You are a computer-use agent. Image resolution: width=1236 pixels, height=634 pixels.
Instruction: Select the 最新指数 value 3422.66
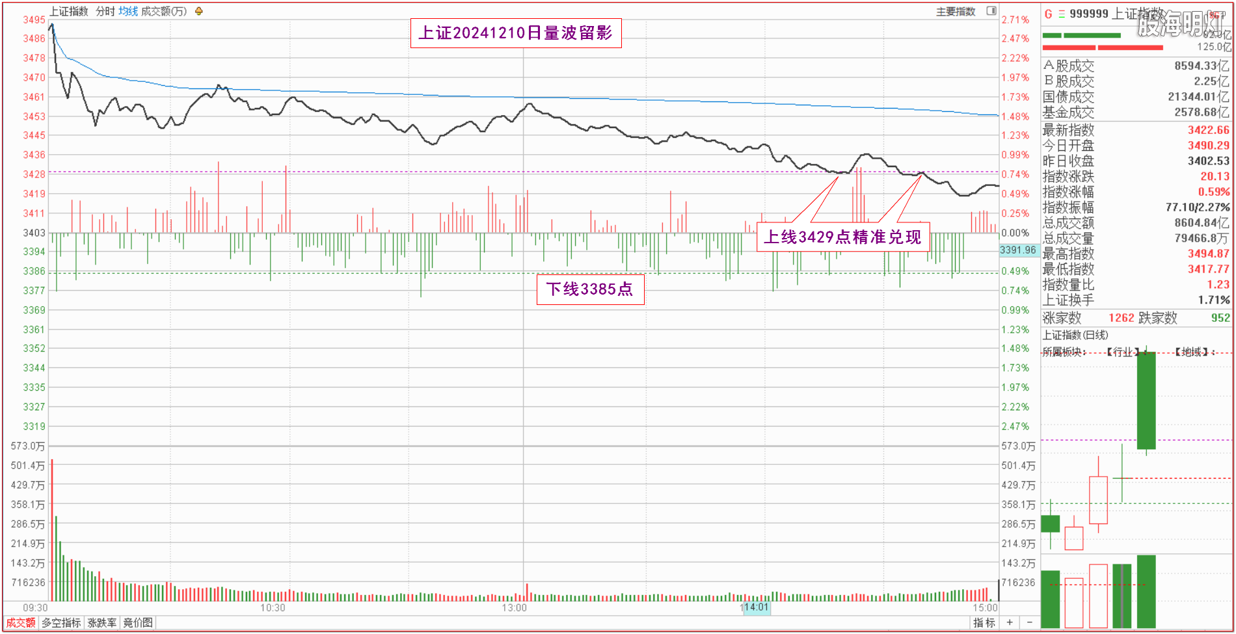point(1209,130)
